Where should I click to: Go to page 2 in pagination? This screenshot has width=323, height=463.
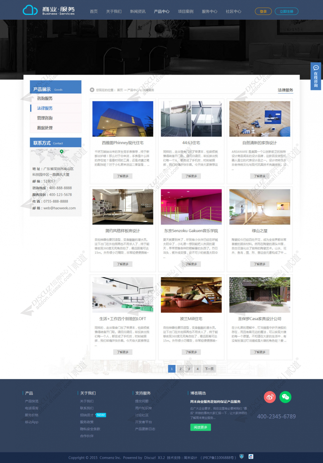(180, 369)
